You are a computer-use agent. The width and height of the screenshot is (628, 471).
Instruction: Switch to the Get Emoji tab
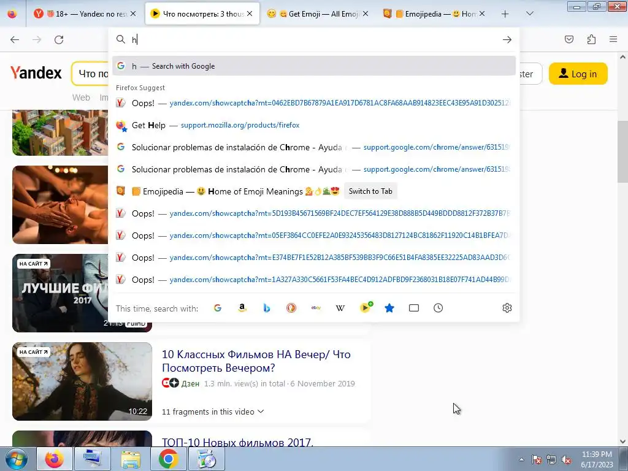pos(318,14)
